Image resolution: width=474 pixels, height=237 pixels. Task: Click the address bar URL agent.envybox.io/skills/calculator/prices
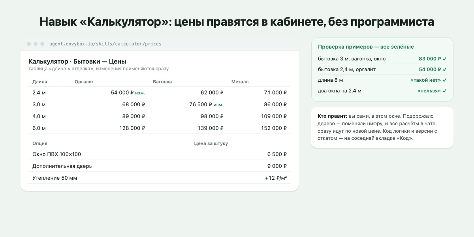click(105, 44)
